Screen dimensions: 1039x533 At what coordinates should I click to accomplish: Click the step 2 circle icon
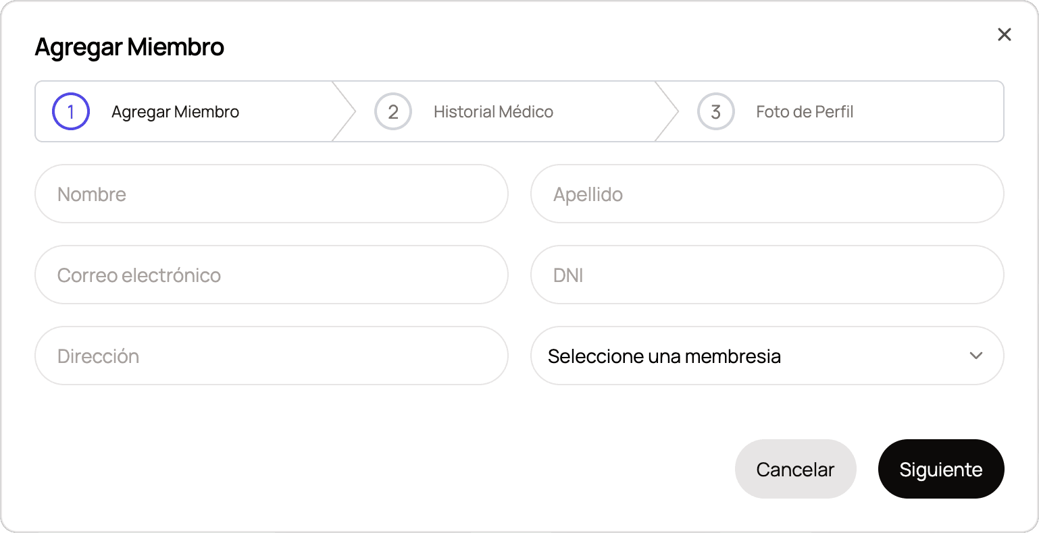(392, 111)
